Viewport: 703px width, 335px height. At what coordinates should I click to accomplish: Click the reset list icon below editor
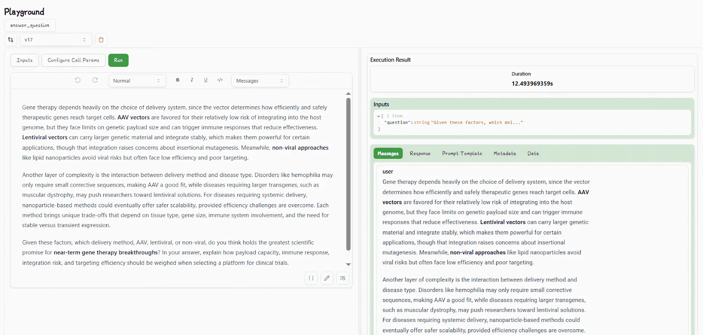(343, 278)
